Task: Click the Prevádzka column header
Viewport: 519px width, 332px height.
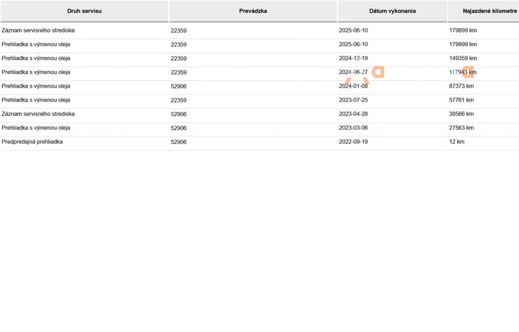Action: pos(253,11)
